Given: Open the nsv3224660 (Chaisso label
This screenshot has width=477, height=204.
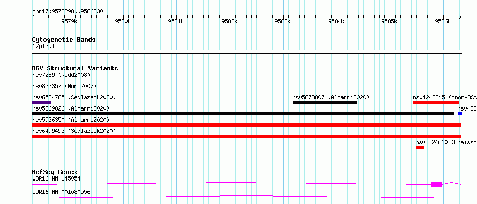Looking at the screenshot, I should [x=446, y=142].
